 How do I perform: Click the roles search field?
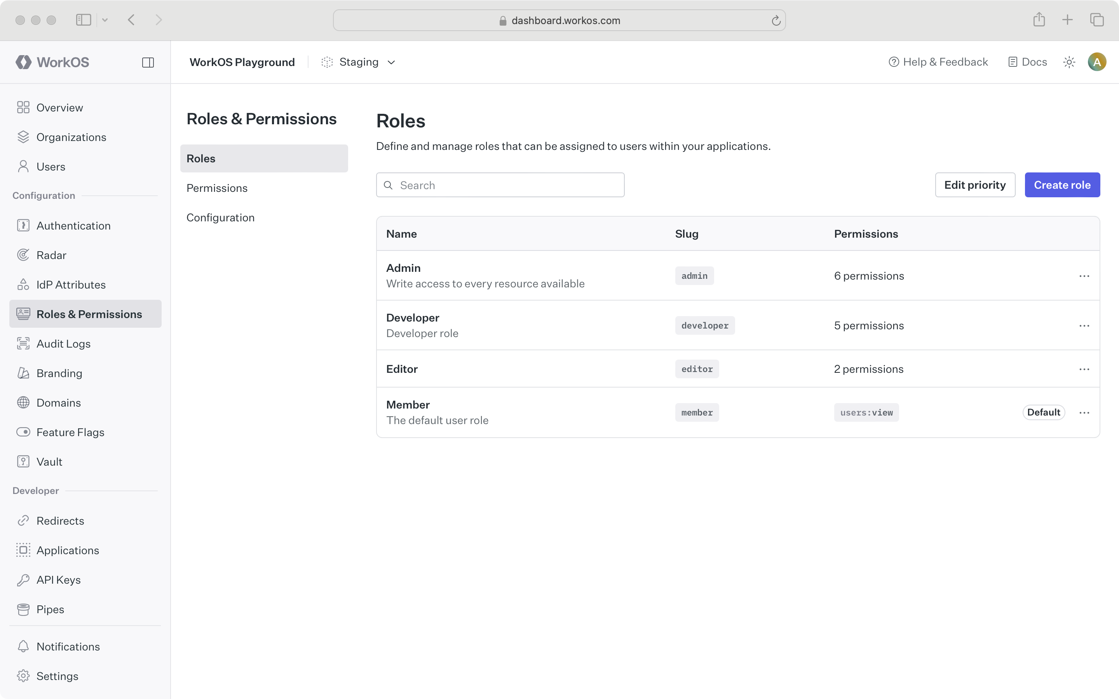coord(500,184)
